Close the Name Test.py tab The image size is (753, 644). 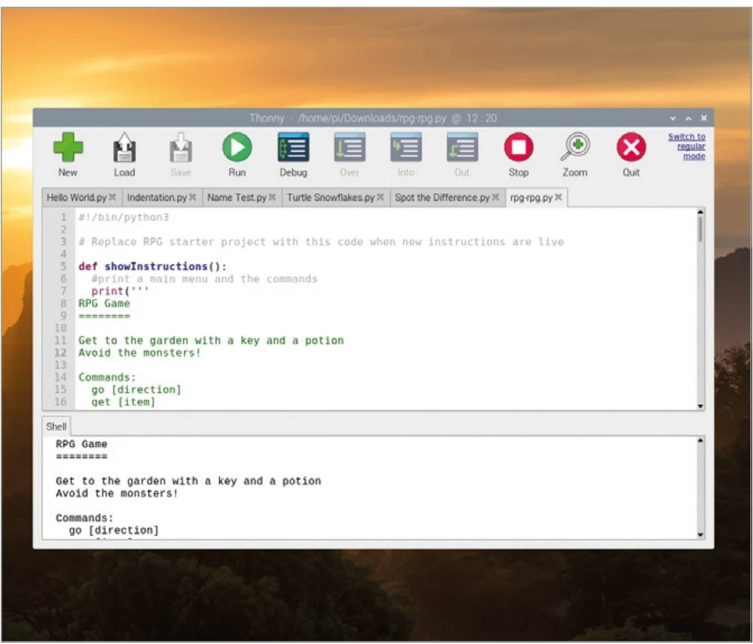[x=272, y=198]
